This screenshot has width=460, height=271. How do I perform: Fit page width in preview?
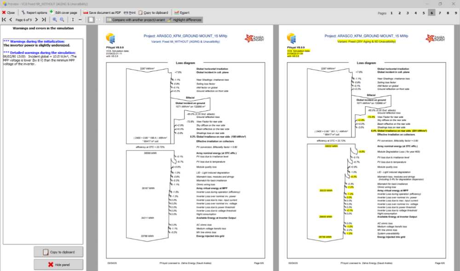[x=80, y=20]
